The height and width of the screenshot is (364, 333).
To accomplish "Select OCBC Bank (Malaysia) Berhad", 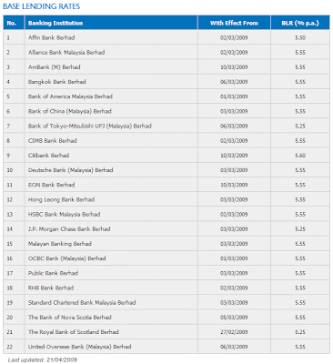I will tap(67, 258).
